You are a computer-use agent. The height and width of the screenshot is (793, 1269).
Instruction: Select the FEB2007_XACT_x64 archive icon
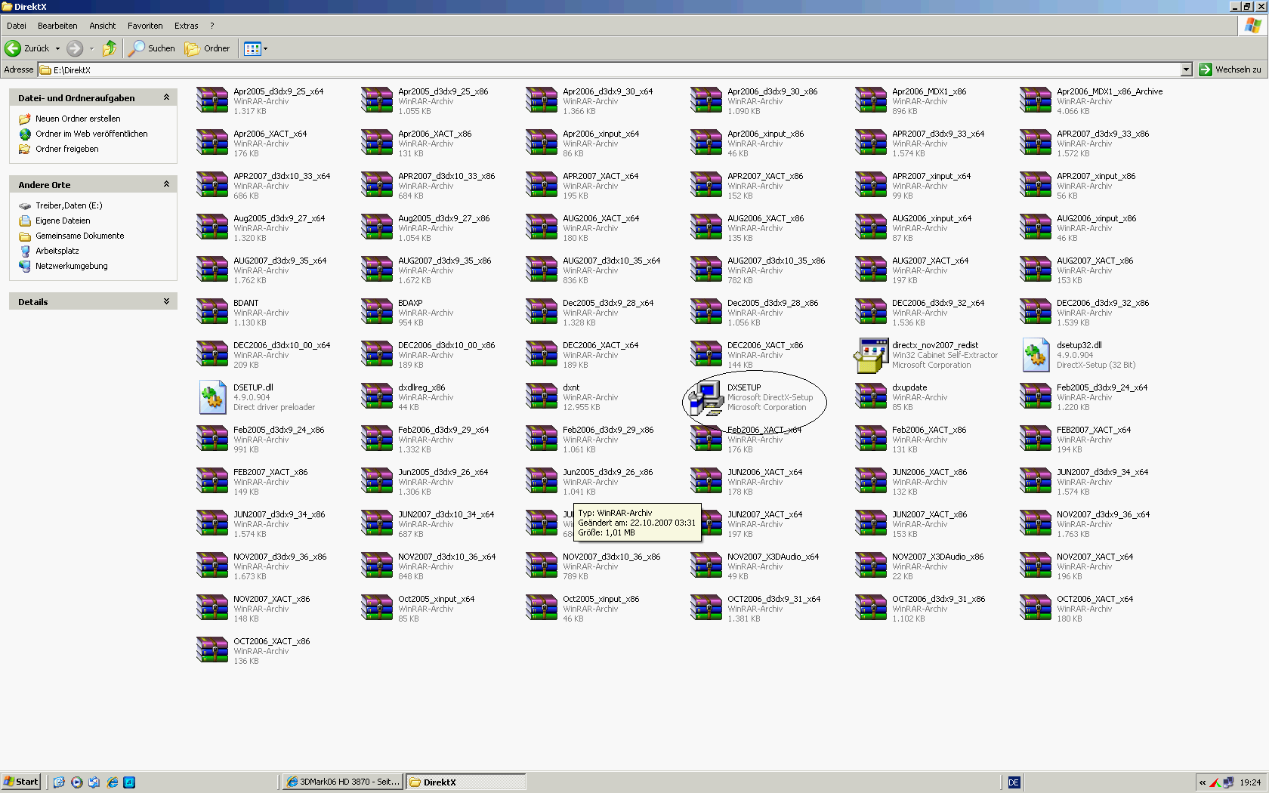point(1036,439)
